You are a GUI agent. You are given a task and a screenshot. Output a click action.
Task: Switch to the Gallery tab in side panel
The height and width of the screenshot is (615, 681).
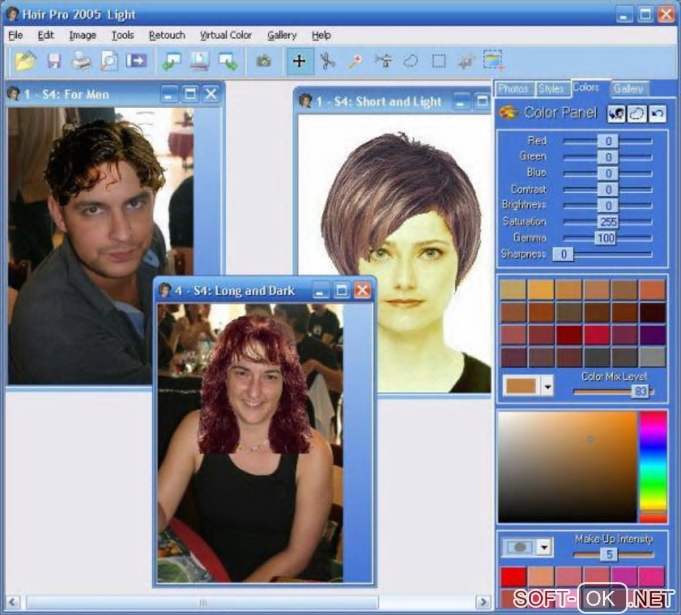(629, 89)
